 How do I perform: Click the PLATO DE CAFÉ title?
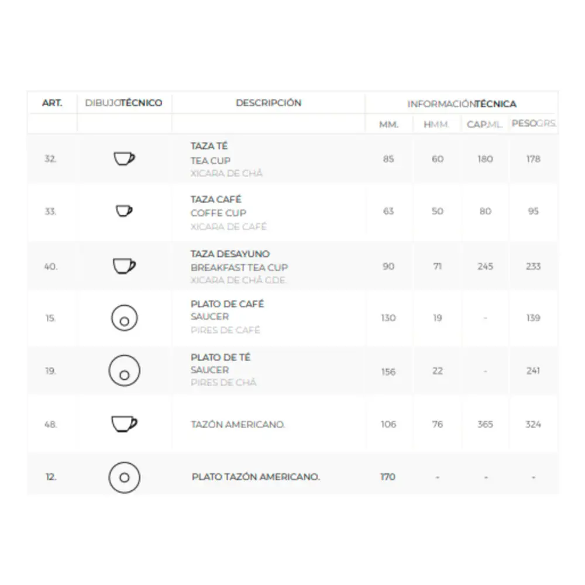[227, 304]
